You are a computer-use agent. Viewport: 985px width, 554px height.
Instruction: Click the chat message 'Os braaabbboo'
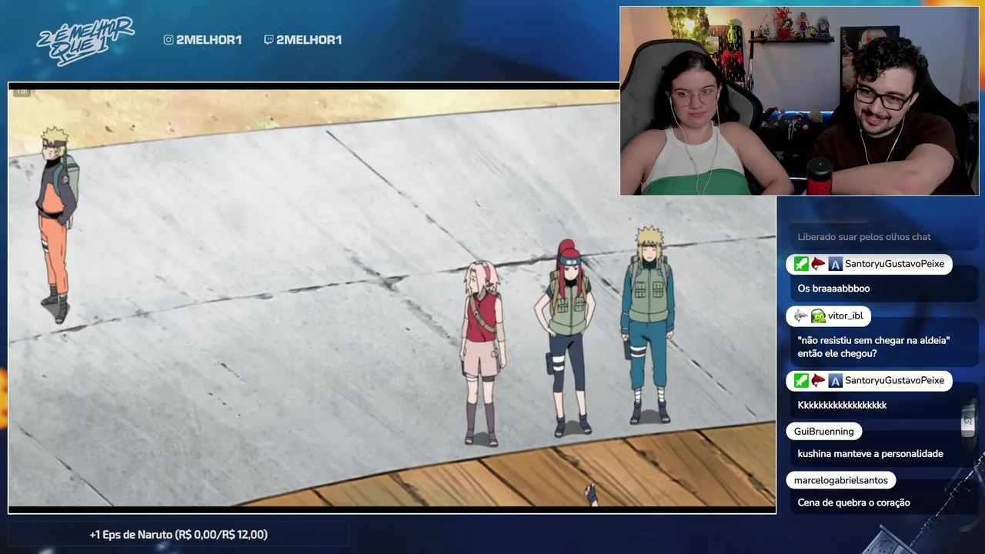coord(833,289)
